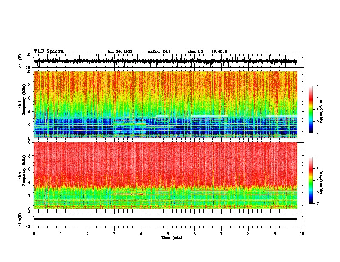340x262 pixels.
Task: Click time axis tick label "5"
Action: pyautogui.click(x=168, y=234)
